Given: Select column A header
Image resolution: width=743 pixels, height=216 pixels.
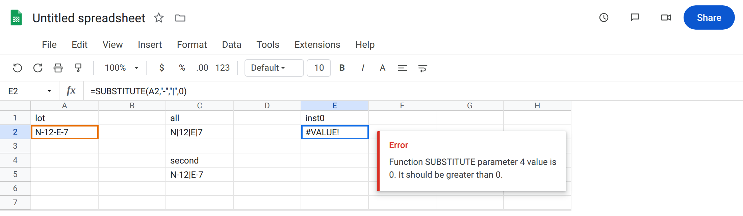Looking at the screenshot, I should point(65,106).
